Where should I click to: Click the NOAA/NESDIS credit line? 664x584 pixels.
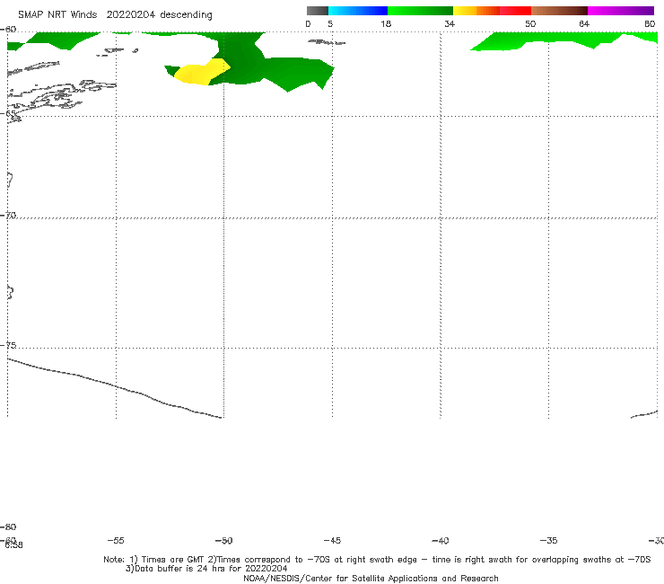tap(371, 579)
